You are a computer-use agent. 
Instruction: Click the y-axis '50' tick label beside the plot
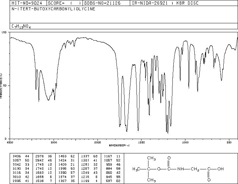5,86
